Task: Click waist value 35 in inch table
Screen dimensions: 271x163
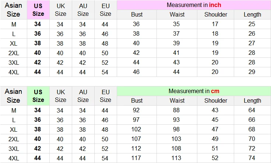Action: (176, 24)
